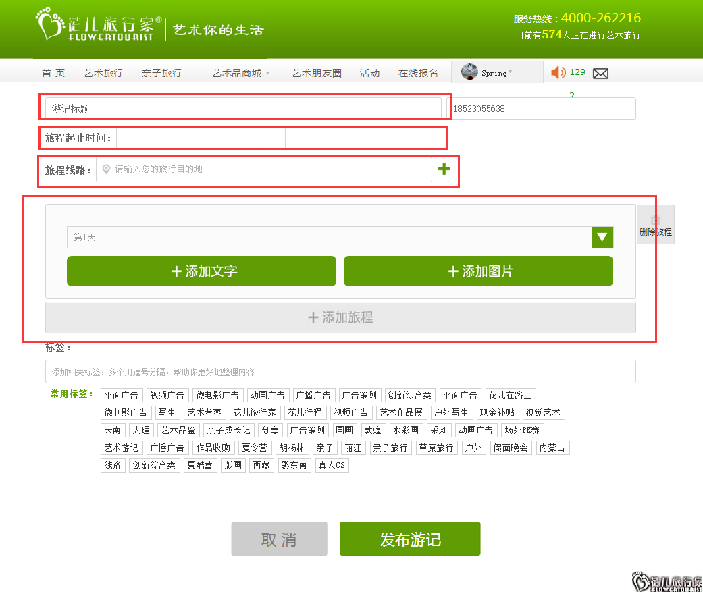Viewport: 703px width, 592px height.
Task: Publish with the 发布游记 button
Action: tap(409, 539)
